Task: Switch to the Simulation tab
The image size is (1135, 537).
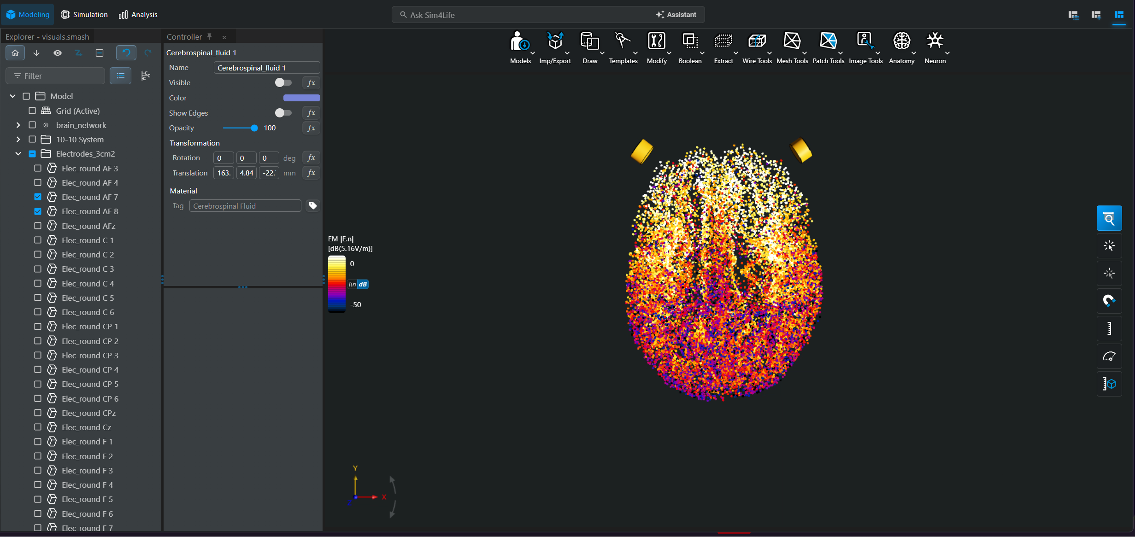Action: click(84, 15)
